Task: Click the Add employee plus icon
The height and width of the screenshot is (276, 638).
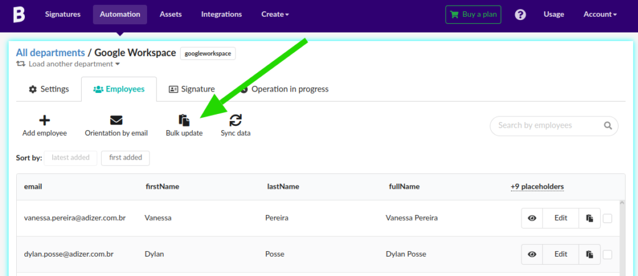Action: pyautogui.click(x=44, y=120)
